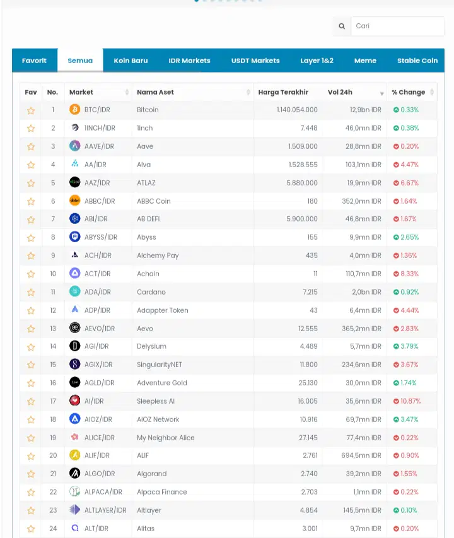Viewport: 454px width, 538px height.
Task: Open the BTC/IDR market link
Action: [97, 110]
